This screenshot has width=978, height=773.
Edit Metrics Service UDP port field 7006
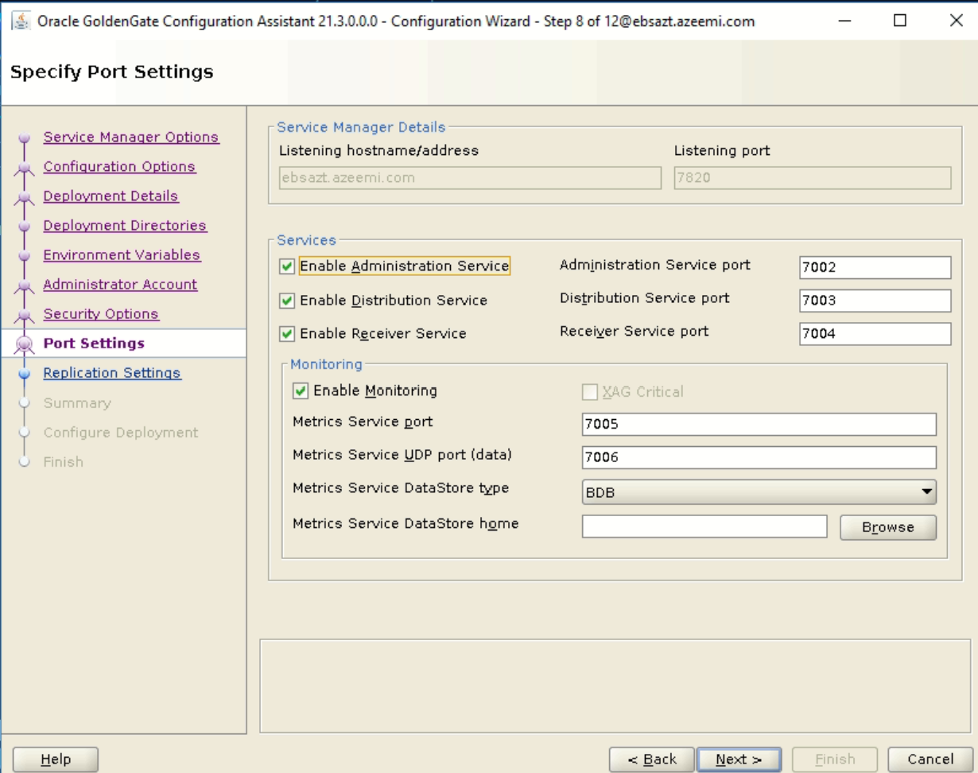pos(759,458)
